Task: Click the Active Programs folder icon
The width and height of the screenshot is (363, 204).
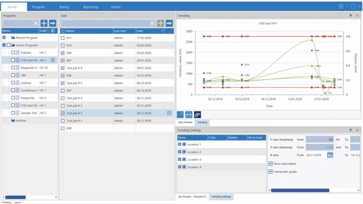Action: 13,45
